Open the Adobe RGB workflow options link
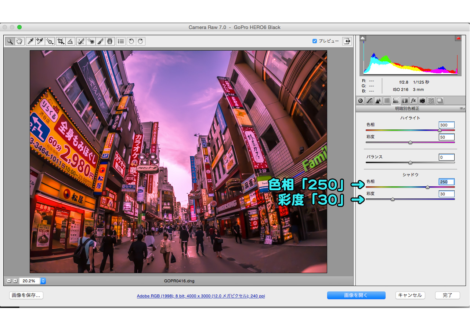 tap(201, 296)
